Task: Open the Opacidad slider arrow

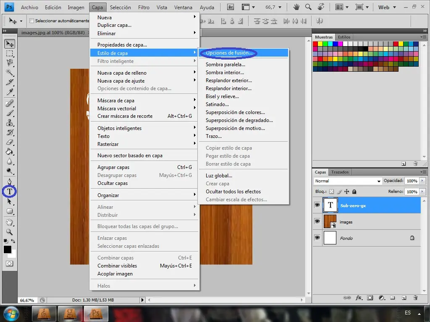Action: click(x=422, y=181)
